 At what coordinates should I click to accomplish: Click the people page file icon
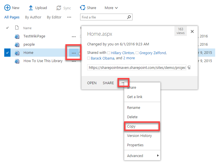pyautogui.click(x=17, y=45)
